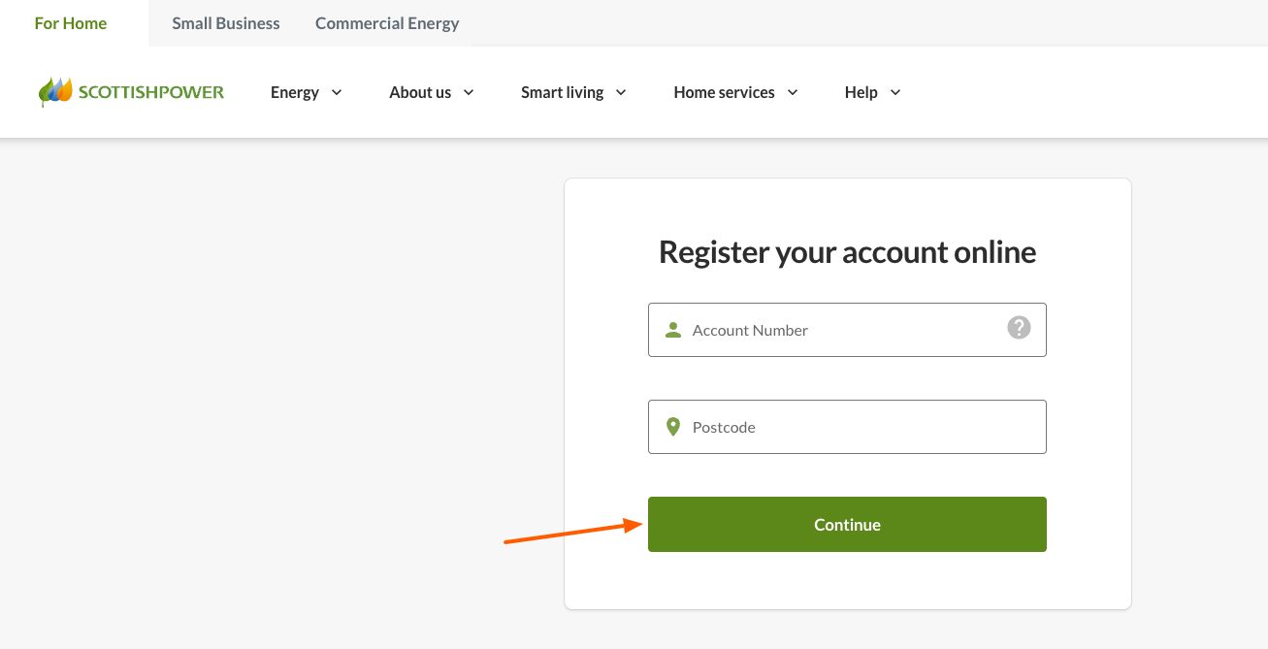Viewport: 1268px width, 649px height.
Task: Select the Commercial Energy tab
Action: point(386,22)
